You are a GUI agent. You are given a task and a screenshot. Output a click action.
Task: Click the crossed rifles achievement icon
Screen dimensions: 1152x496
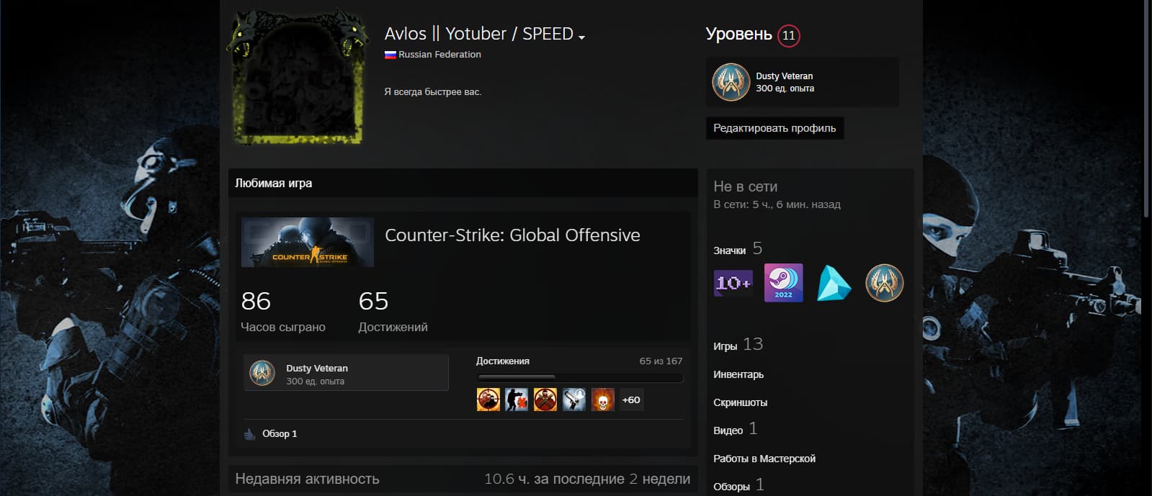coord(545,400)
